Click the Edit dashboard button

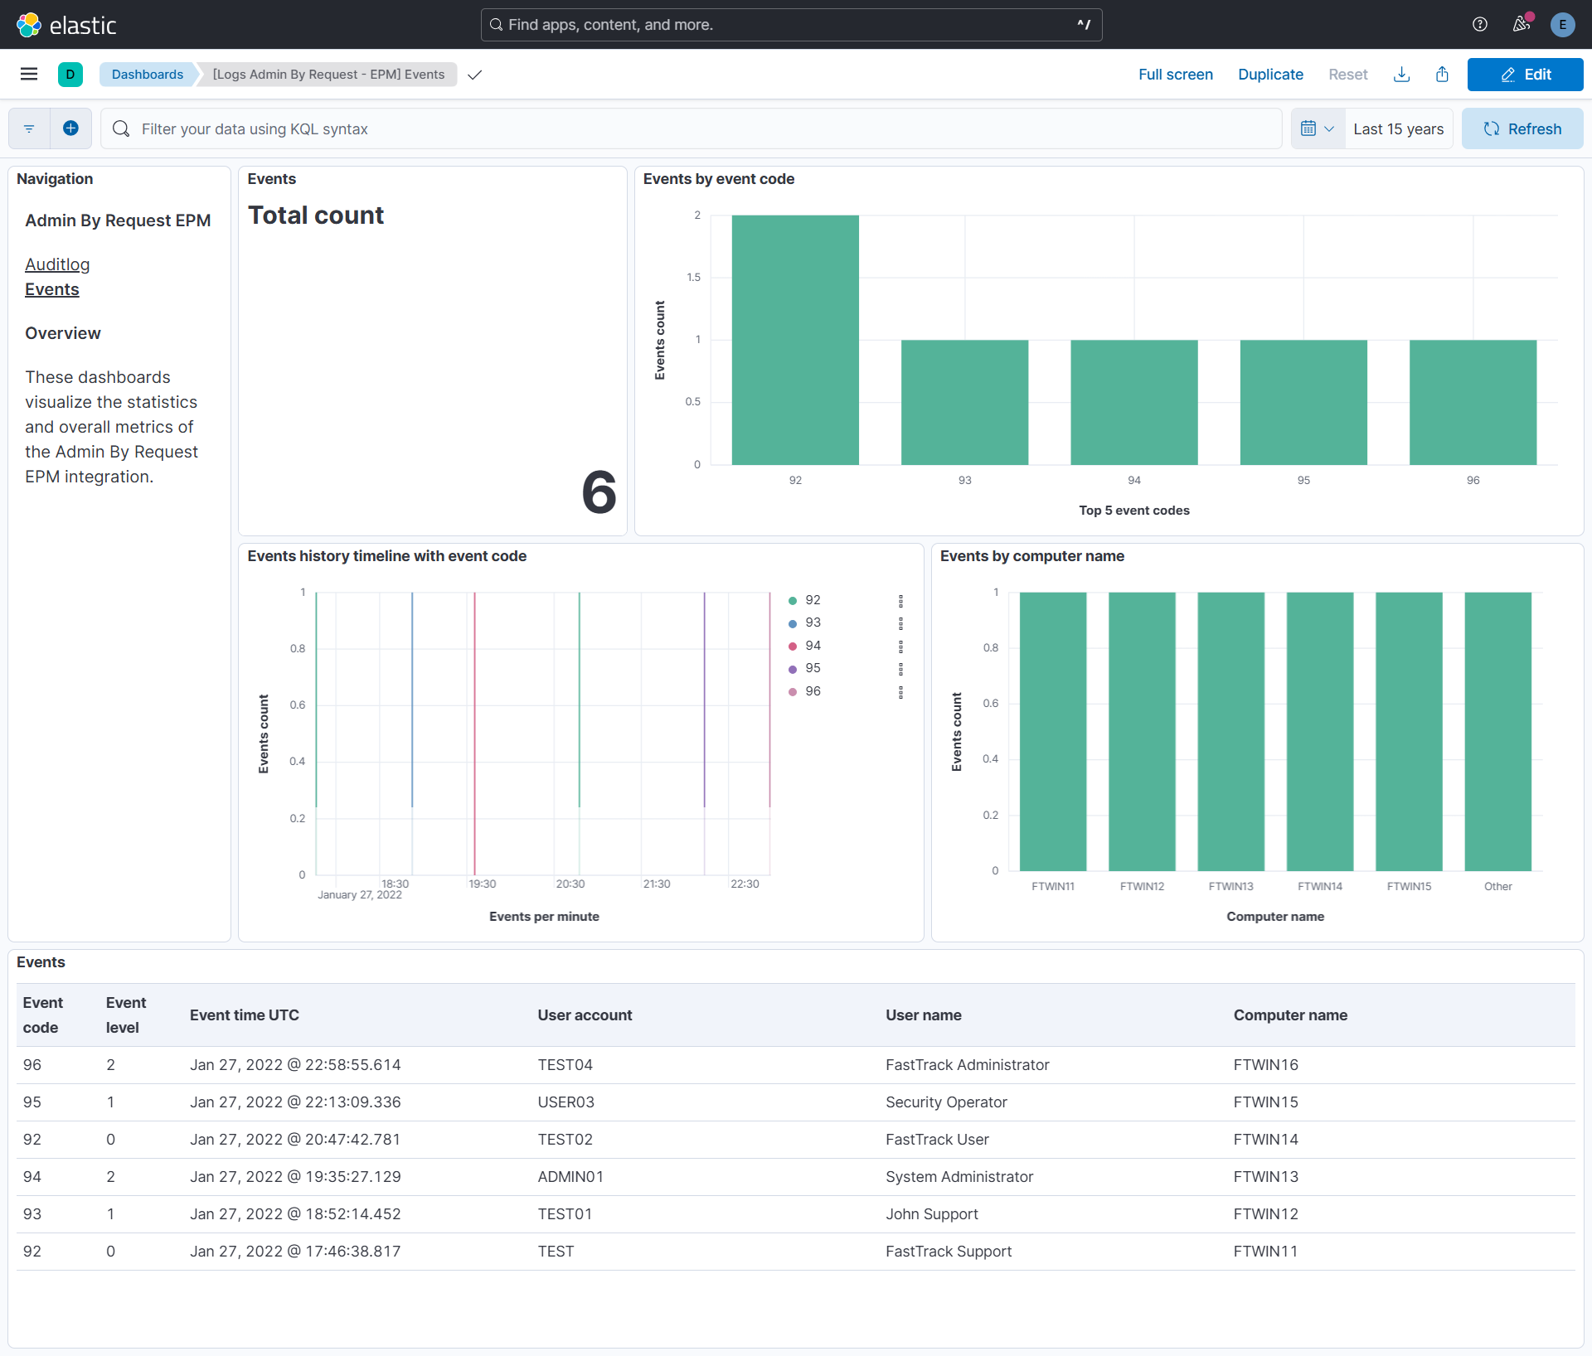tap(1526, 75)
